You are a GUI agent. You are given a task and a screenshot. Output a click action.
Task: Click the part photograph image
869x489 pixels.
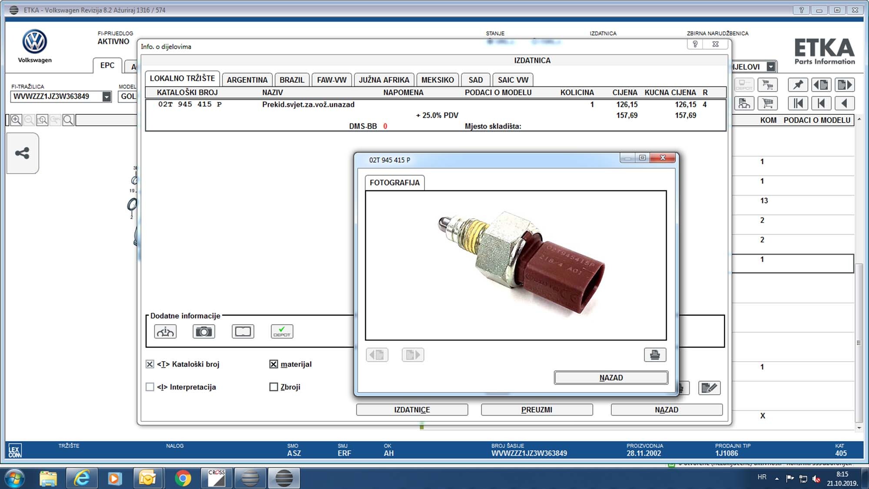tap(516, 265)
